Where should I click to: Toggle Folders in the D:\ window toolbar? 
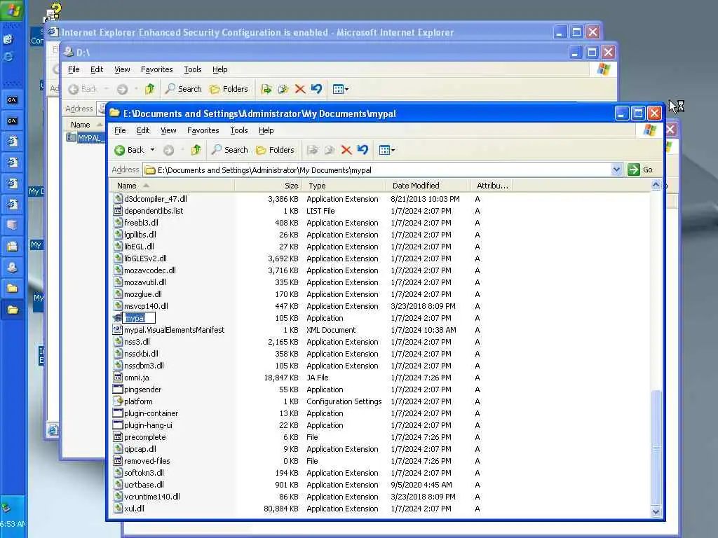point(229,89)
